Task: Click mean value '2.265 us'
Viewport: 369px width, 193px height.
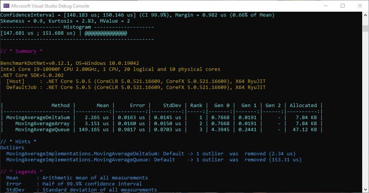Action: click(97, 118)
